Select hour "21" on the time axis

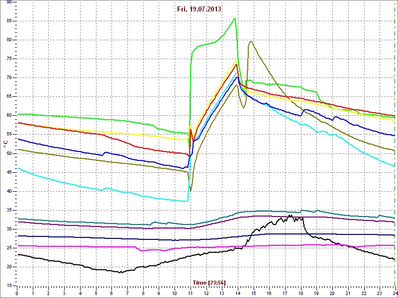(x=348, y=292)
